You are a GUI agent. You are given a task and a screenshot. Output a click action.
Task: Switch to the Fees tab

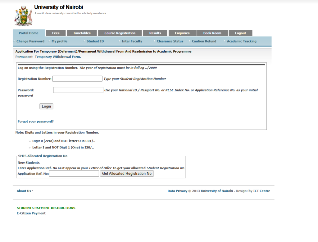coord(56,33)
